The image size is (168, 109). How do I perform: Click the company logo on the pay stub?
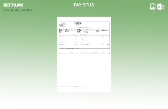(63, 25)
